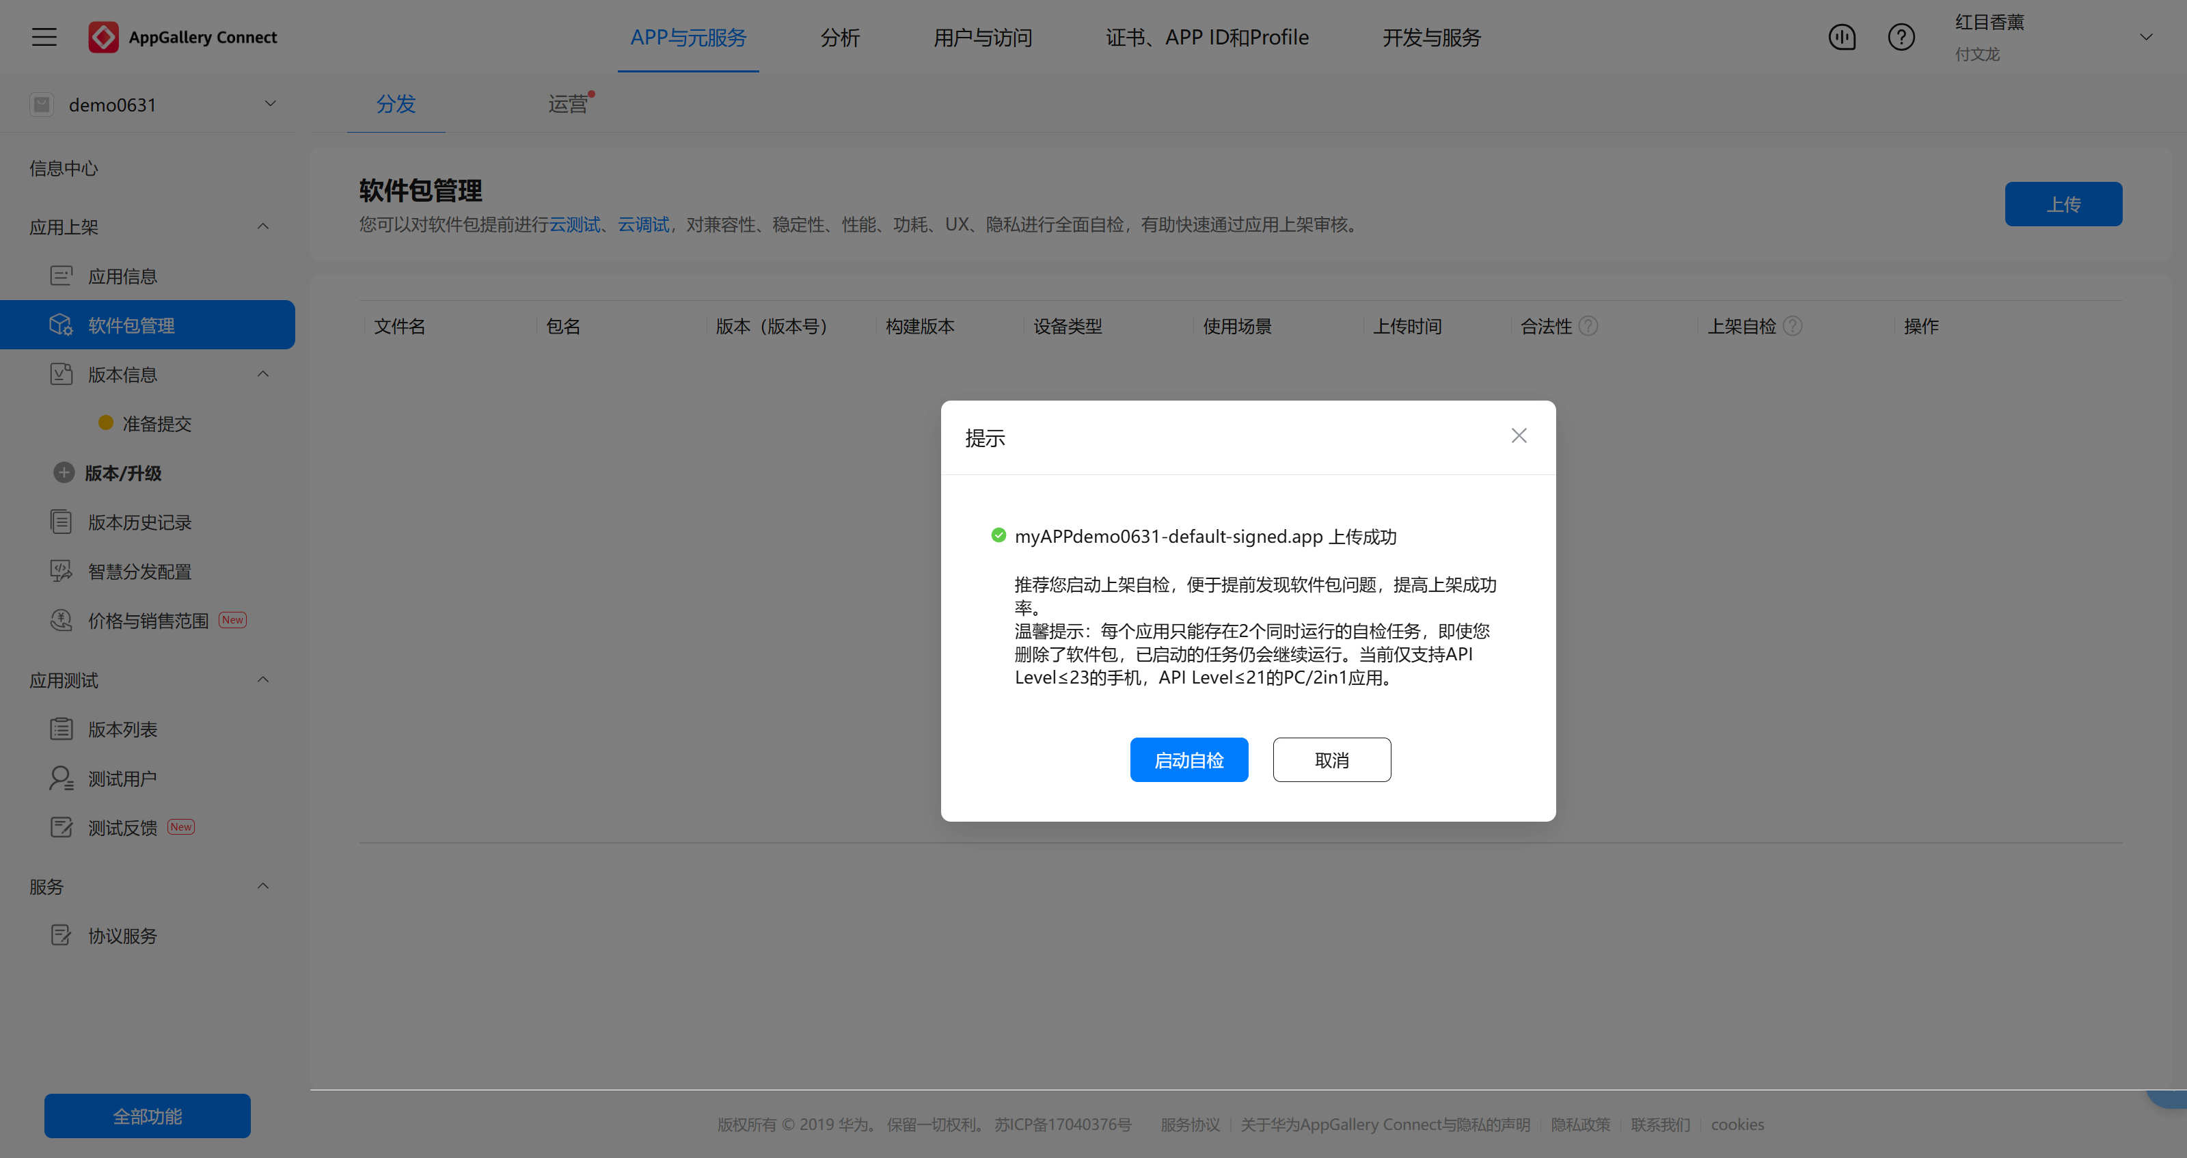Collapse the 应用上架 section chevron
Viewport: 2187px width, 1158px height.
tap(263, 227)
